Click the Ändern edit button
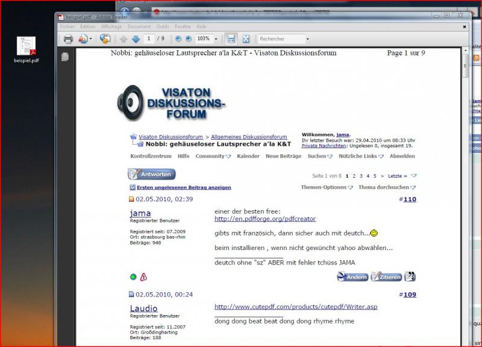This screenshot has width=482, height=347. [x=352, y=277]
